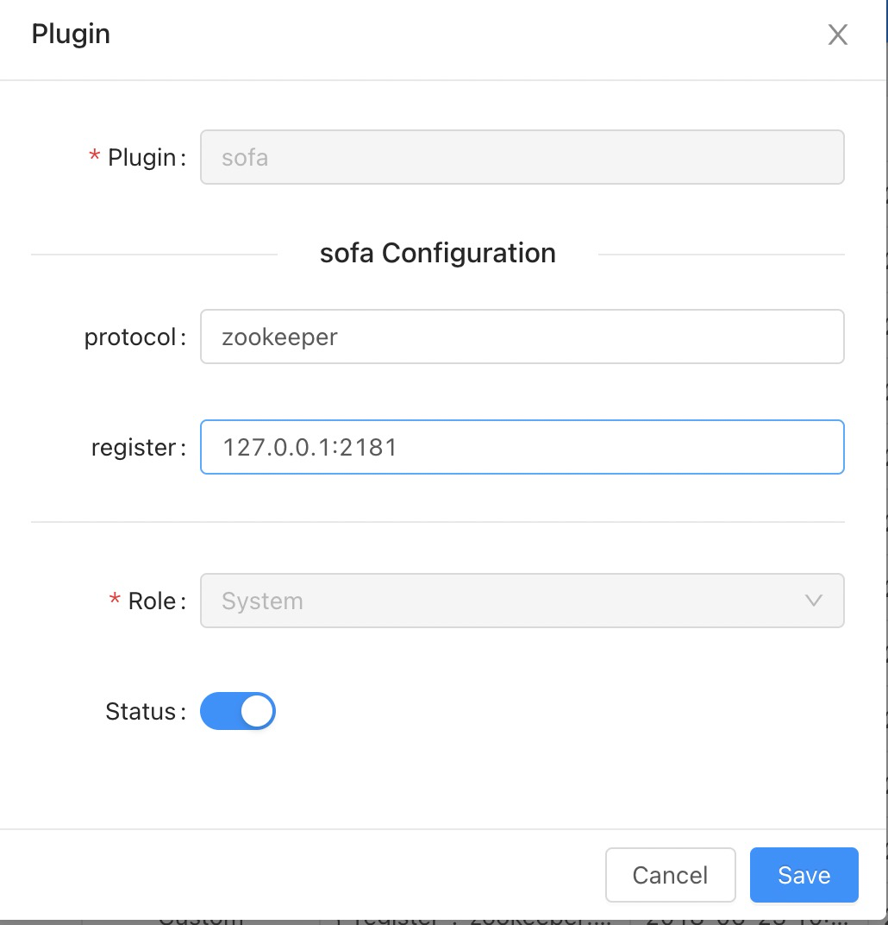Image resolution: width=888 pixels, height=925 pixels.
Task: Close the Plugin dialog with the X
Action: click(x=837, y=35)
